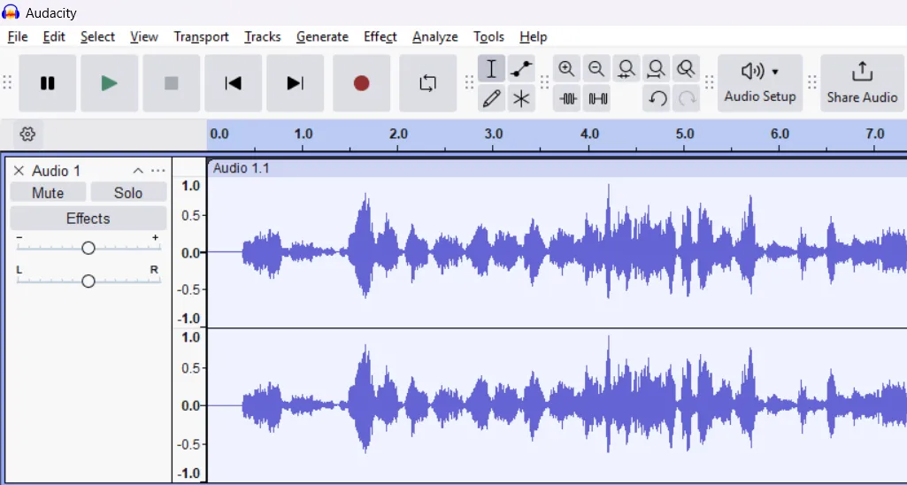Toggle the Loop playback button
This screenshot has width=907, height=485.
427,83
